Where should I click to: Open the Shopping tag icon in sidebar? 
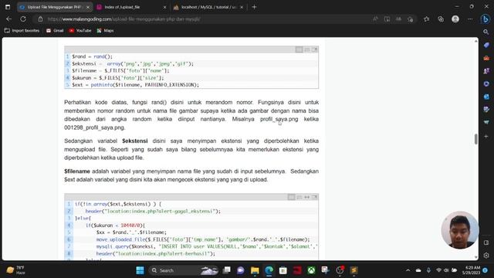(486, 45)
